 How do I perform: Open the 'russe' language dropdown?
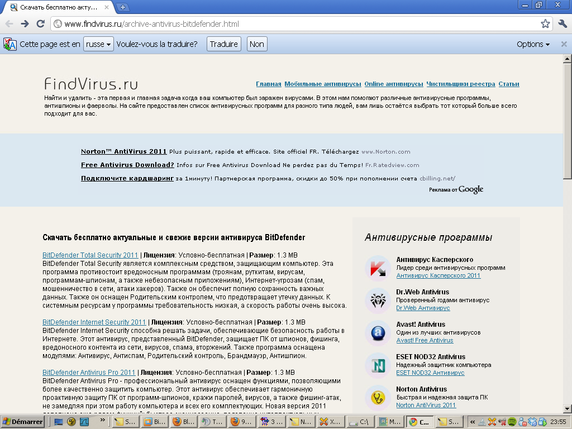click(x=98, y=44)
